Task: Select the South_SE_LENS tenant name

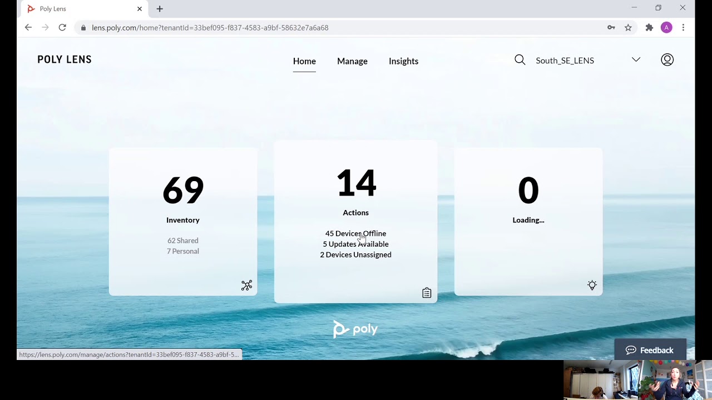Action: (x=565, y=61)
